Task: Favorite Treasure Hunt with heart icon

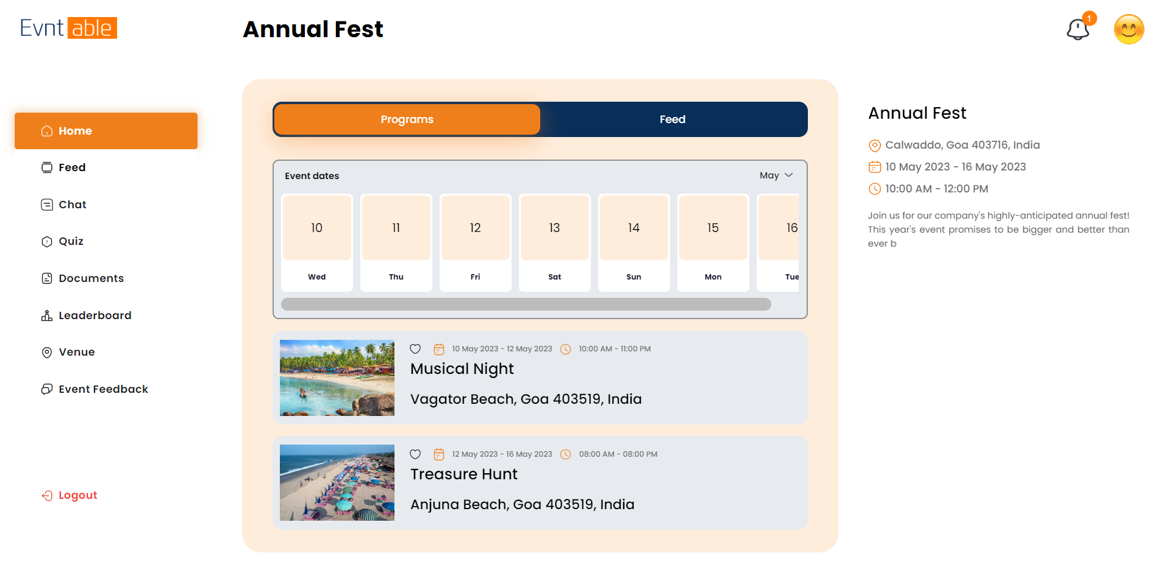Action: click(x=415, y=454)
